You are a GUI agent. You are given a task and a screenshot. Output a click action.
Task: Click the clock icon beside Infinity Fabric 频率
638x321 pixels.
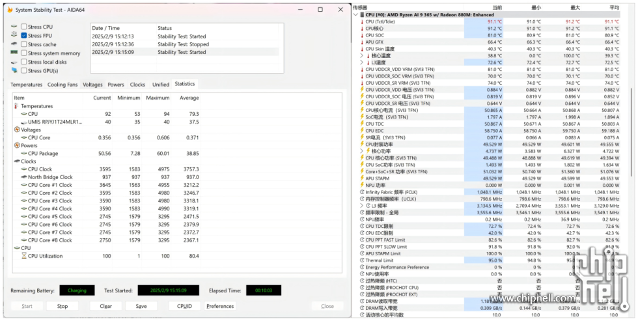coord(362,192)
